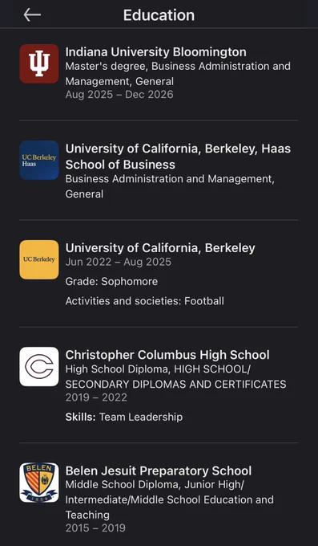
Task: Open Christopher Columbus High School title
Action: point(167,355)
